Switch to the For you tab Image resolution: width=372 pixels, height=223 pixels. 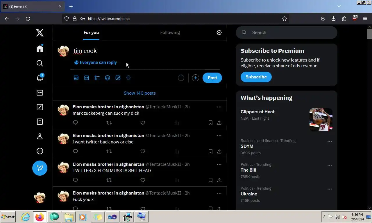click(x=91, y=33)
